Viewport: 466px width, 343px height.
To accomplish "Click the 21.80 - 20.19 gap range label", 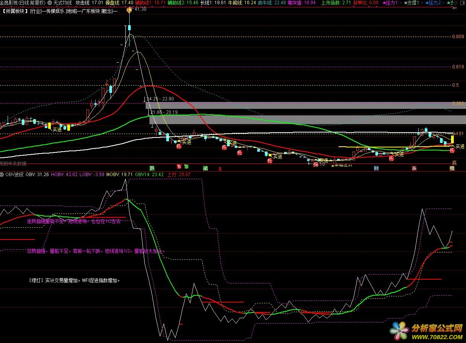I will 164,112.
